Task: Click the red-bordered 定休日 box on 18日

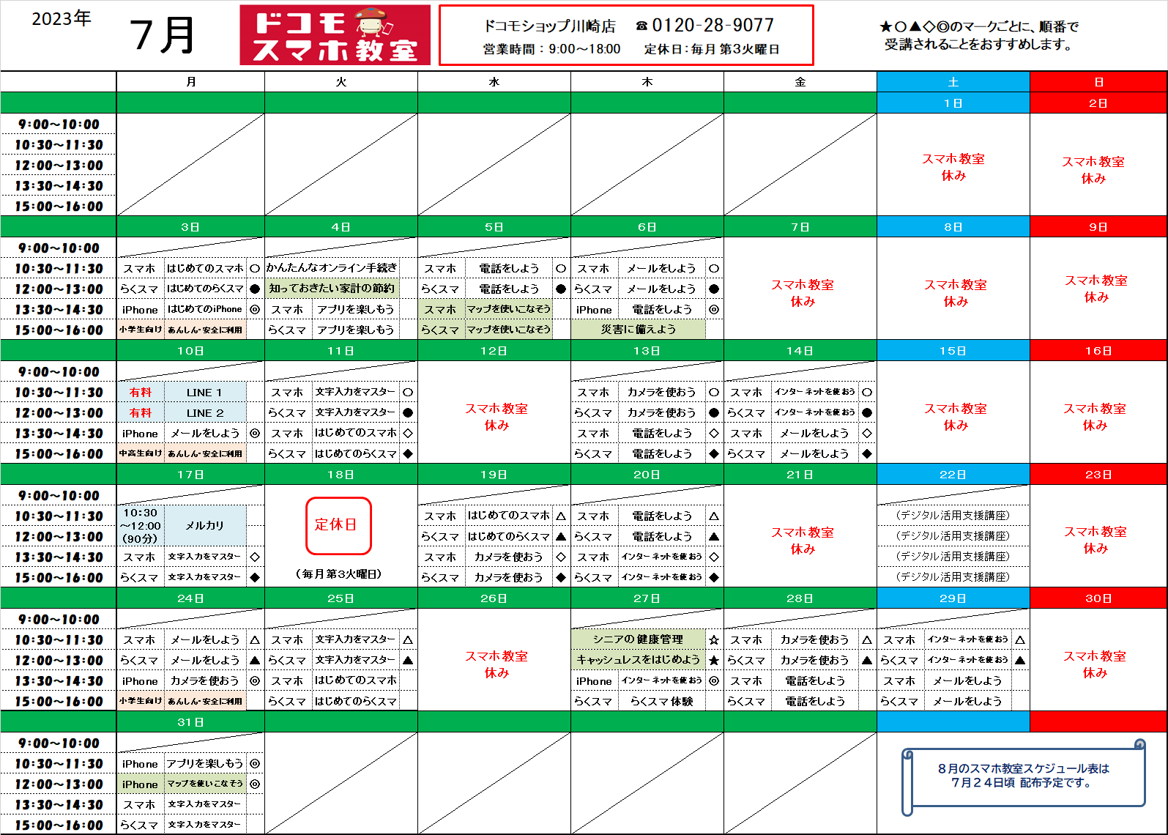Action: point(338,525)
